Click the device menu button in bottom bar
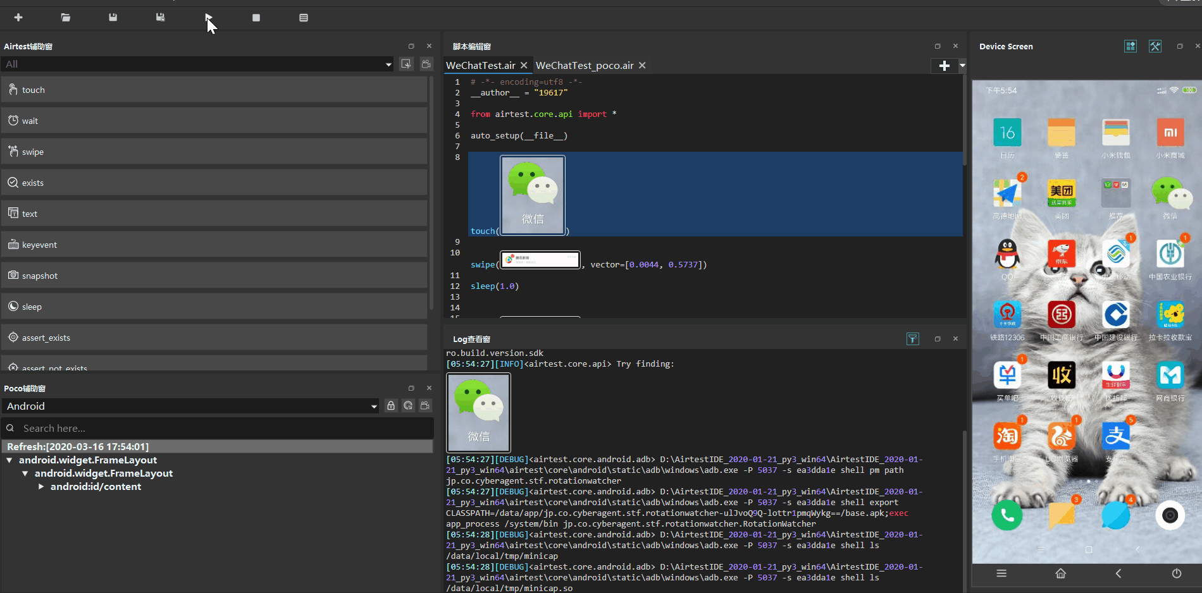Viewport: 1202px width, 593px height. (x=1001, y=573)
